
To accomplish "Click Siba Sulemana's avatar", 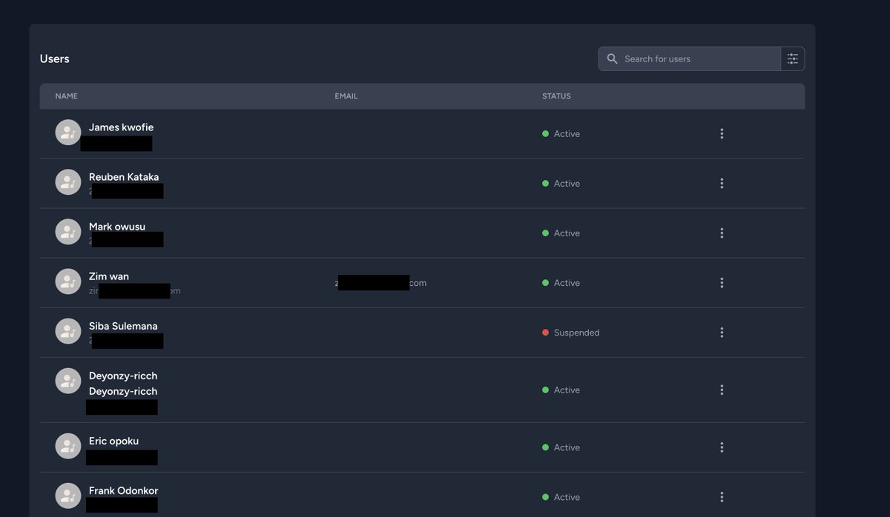I will (67, 330).
